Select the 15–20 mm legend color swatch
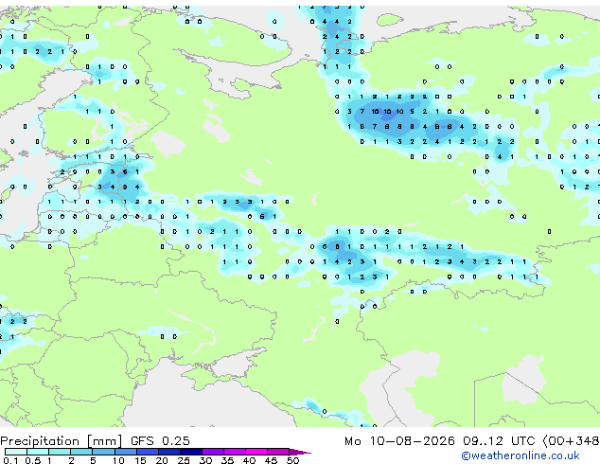 tap(148, 452)
